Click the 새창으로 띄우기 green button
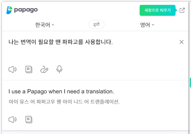 point(158,10)
